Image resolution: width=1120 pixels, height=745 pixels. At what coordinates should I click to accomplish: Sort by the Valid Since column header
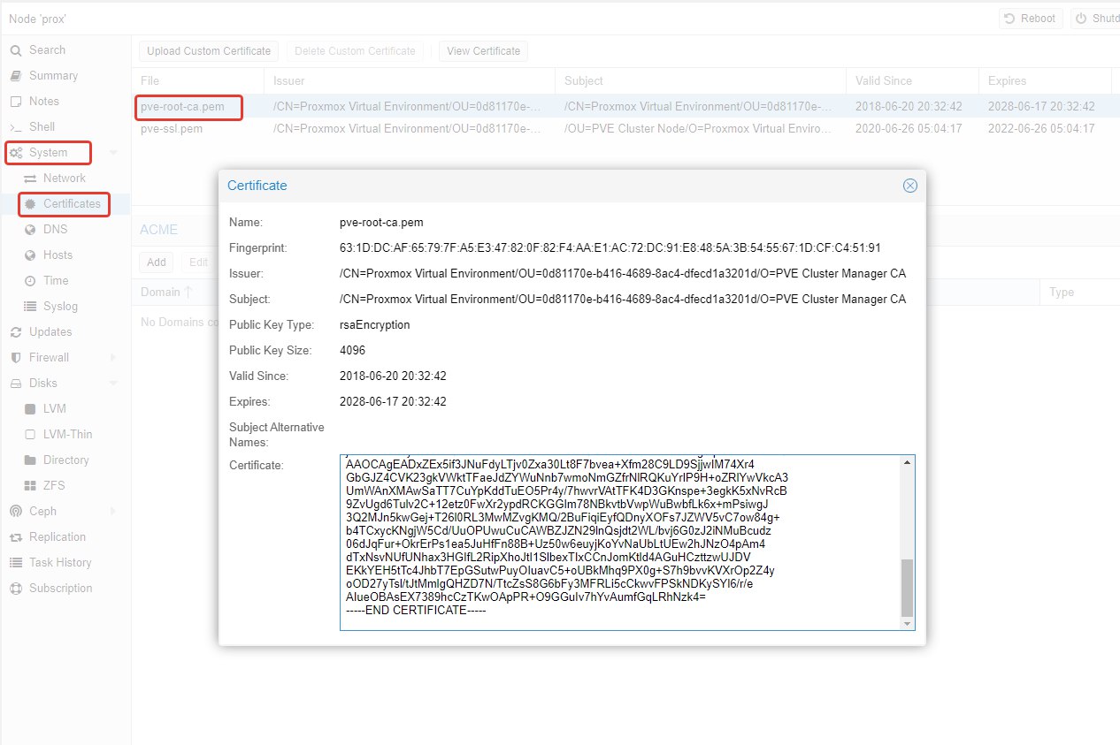pyautogui.click(x=912, y=80)
